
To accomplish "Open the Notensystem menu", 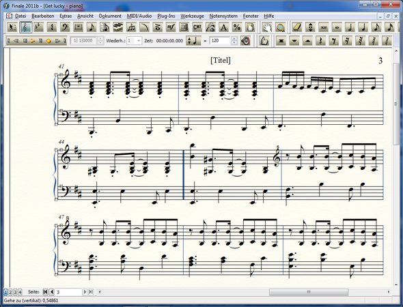I will (223, 16).
